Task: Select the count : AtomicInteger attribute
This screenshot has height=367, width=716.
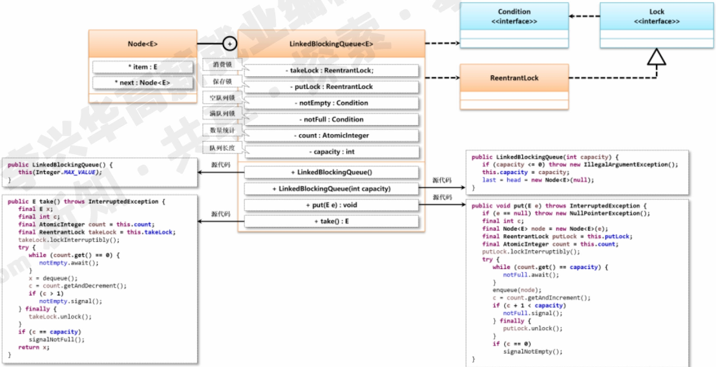Action: 331,135
